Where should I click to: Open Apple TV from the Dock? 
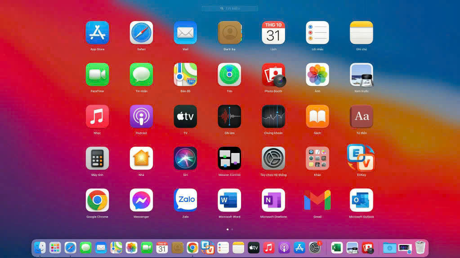click(x=254, y=248)
